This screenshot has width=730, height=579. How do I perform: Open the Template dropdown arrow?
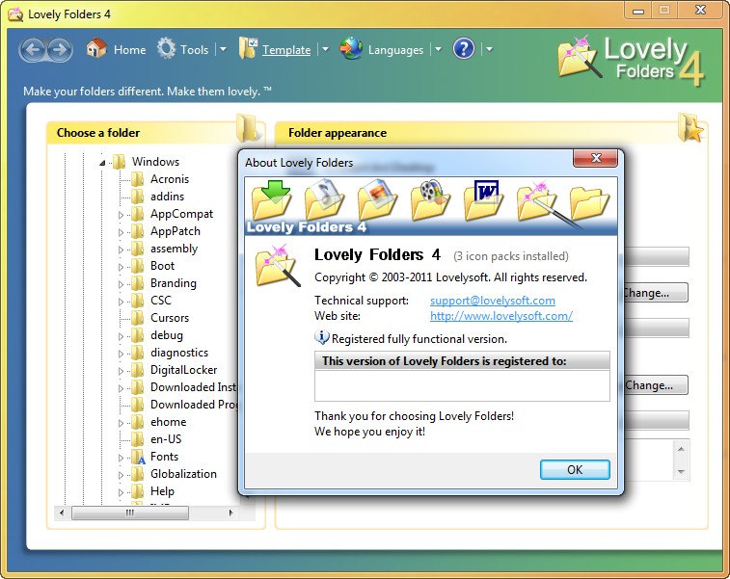[x=325, y=49]
